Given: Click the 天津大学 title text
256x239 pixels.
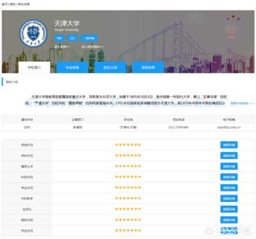Looking at the screenshot, I should click(67, 23).
